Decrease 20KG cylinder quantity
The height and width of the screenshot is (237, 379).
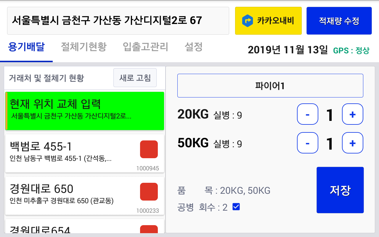coord(308,114)
